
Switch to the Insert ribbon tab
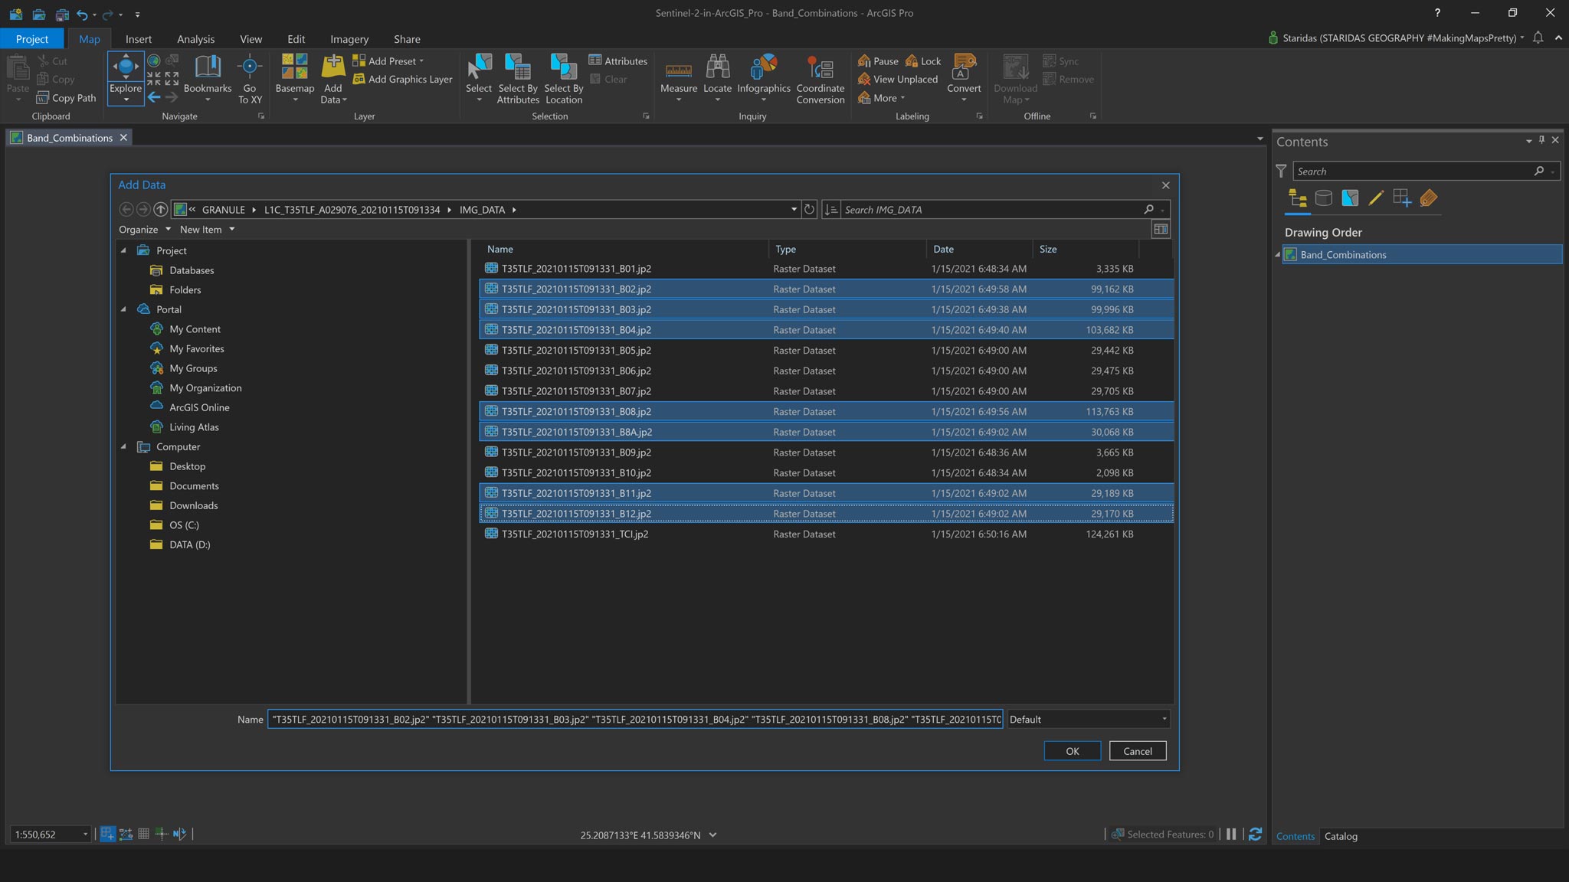click(139, 39)
